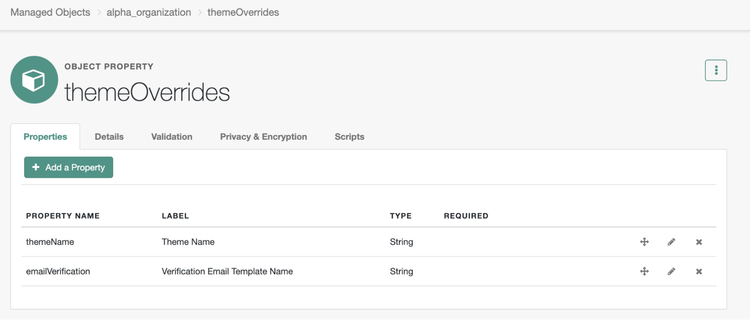The image size is (750, 320).
Task: Go to Privacy & Encryption tab
Action: tap(263, 137)
